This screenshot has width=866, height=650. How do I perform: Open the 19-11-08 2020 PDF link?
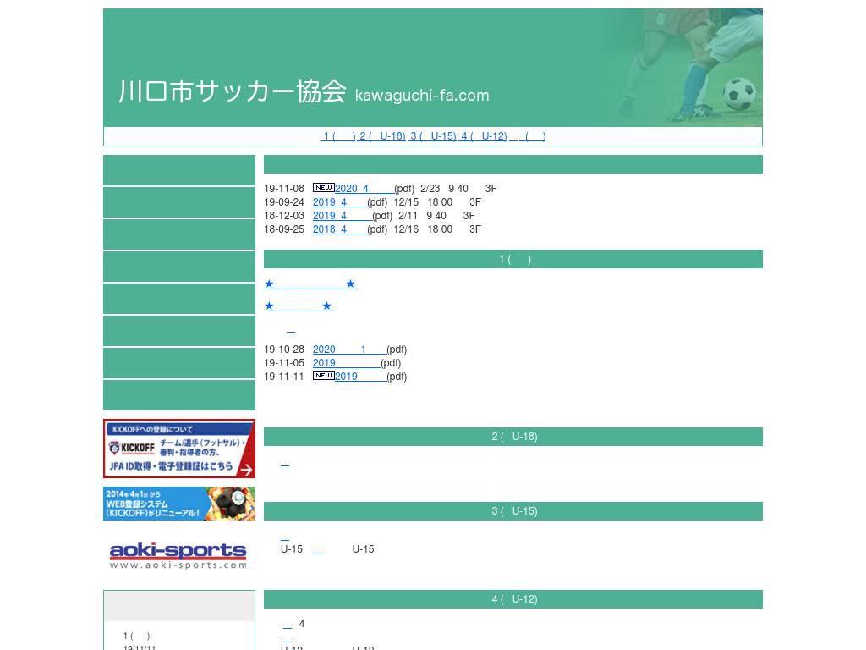tap(364, 189)
